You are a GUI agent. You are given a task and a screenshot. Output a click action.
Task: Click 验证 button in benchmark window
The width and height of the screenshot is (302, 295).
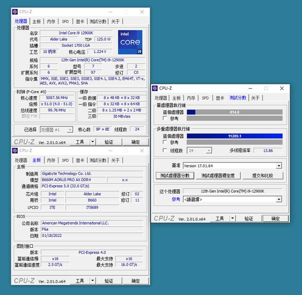[249, 219]
